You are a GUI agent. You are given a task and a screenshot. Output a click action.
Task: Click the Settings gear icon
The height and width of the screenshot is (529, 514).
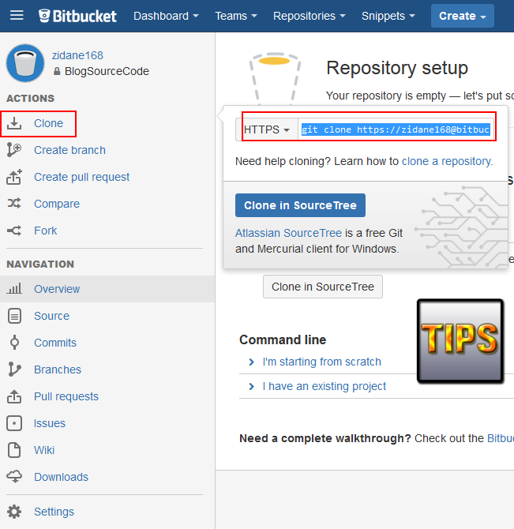click(x=14, y=512)
